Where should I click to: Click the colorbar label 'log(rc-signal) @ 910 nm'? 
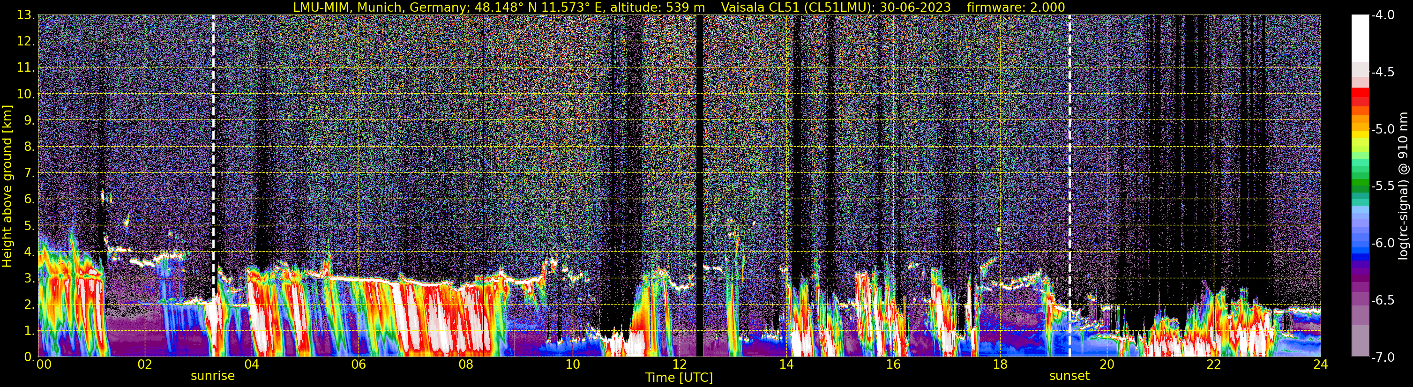(1404, 186)
